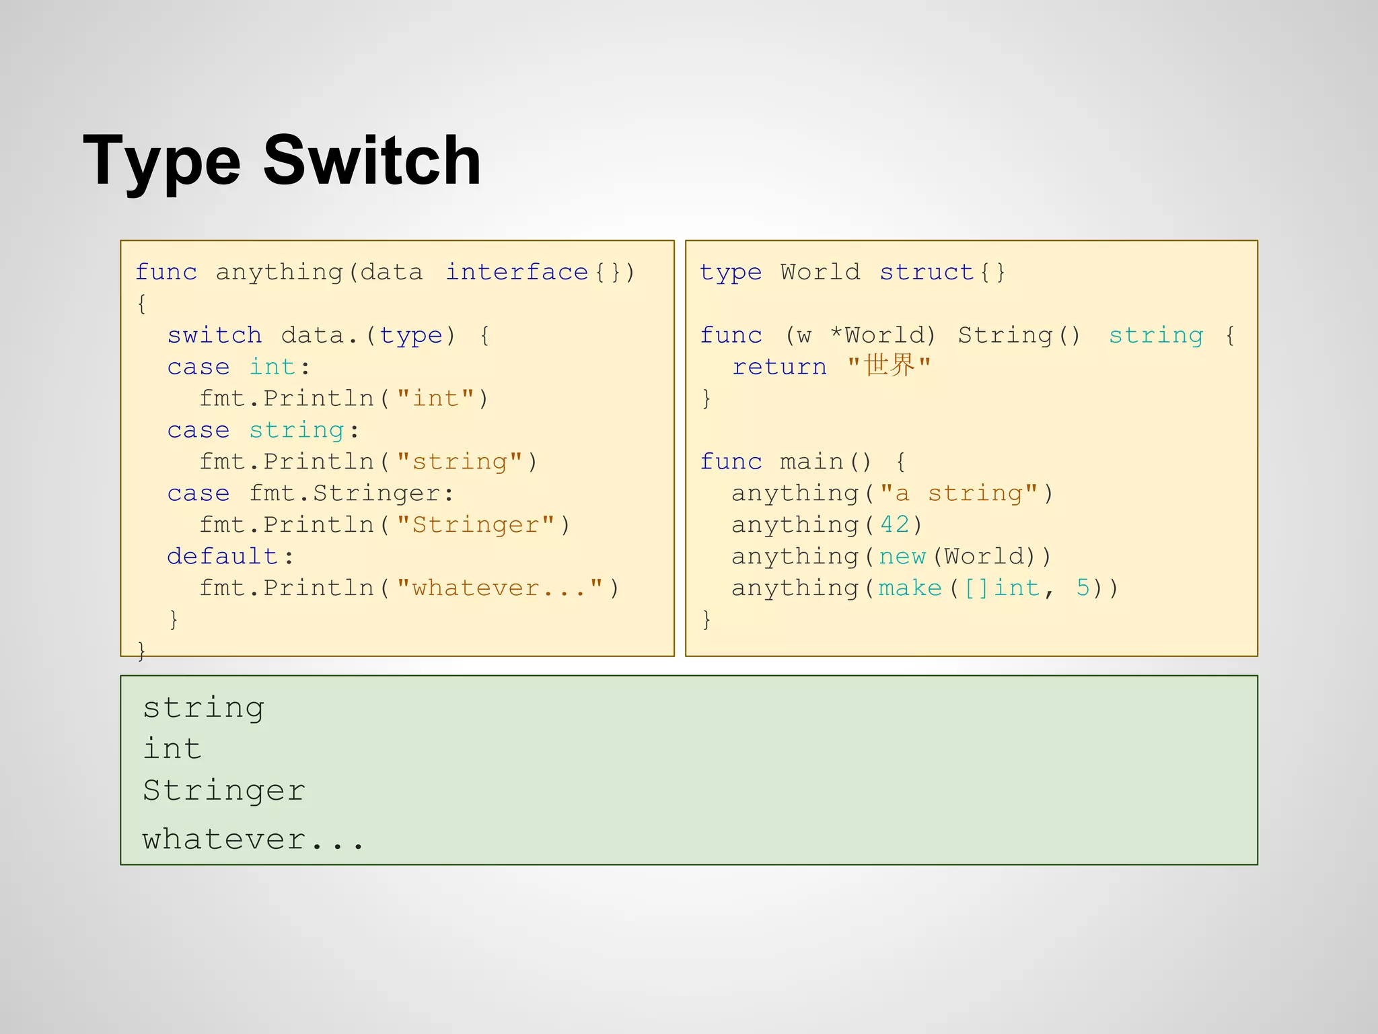Click the 'case int:' line
This screenshot has width=1378, height=1034.
click(x=238, y=367)
